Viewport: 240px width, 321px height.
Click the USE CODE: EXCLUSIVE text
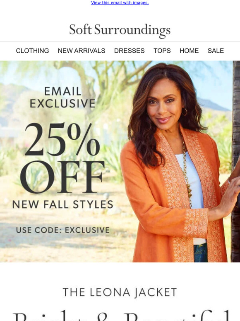coord(63,230)
